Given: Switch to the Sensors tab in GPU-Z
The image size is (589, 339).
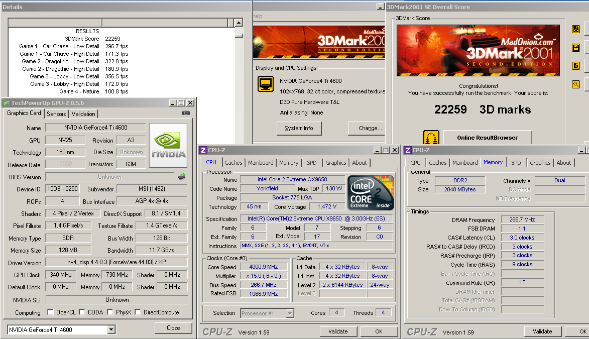Looking at the screenshot, I should [x=56, y=114].
